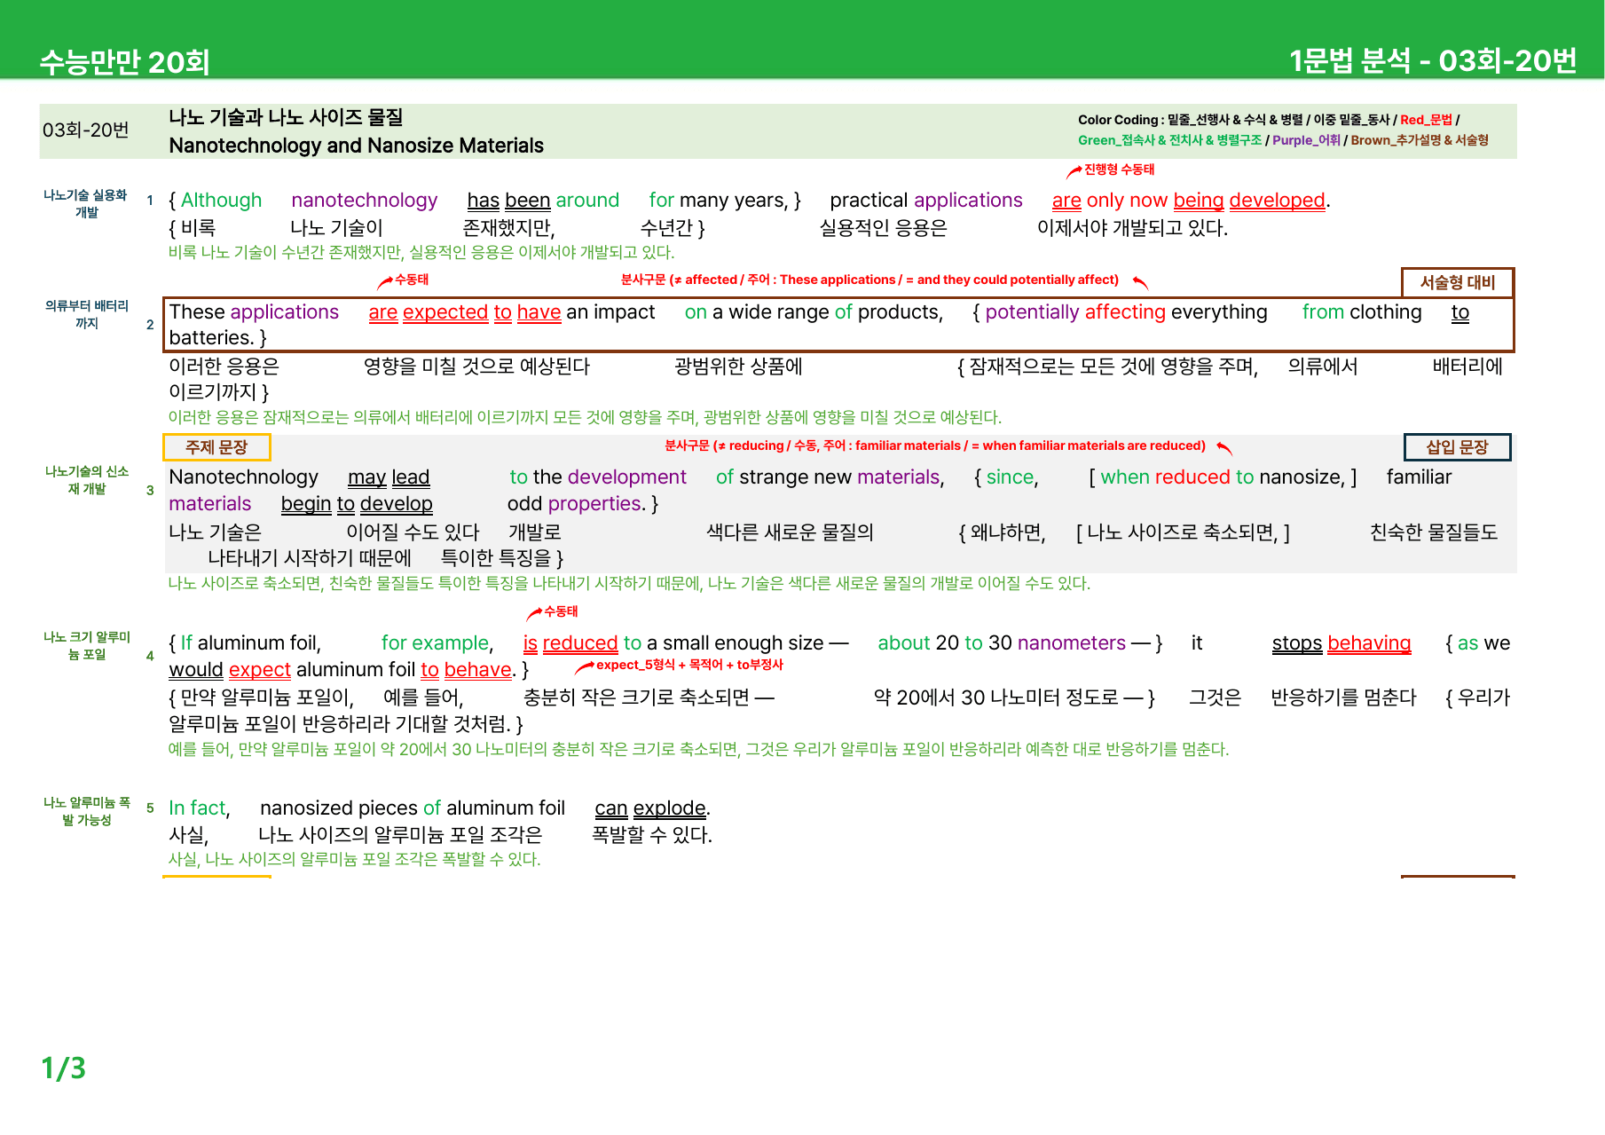Click the green 'Green_접속사 & 전치사 & 병렬구조' legend entry
Viewport: 1605px width, 1135px height.
pyautogui.click(x=1169, y=140)
